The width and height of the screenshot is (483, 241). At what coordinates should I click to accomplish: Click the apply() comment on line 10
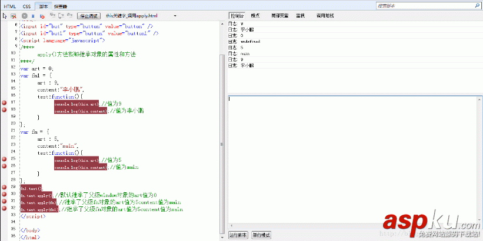click(x=86, y=55)
